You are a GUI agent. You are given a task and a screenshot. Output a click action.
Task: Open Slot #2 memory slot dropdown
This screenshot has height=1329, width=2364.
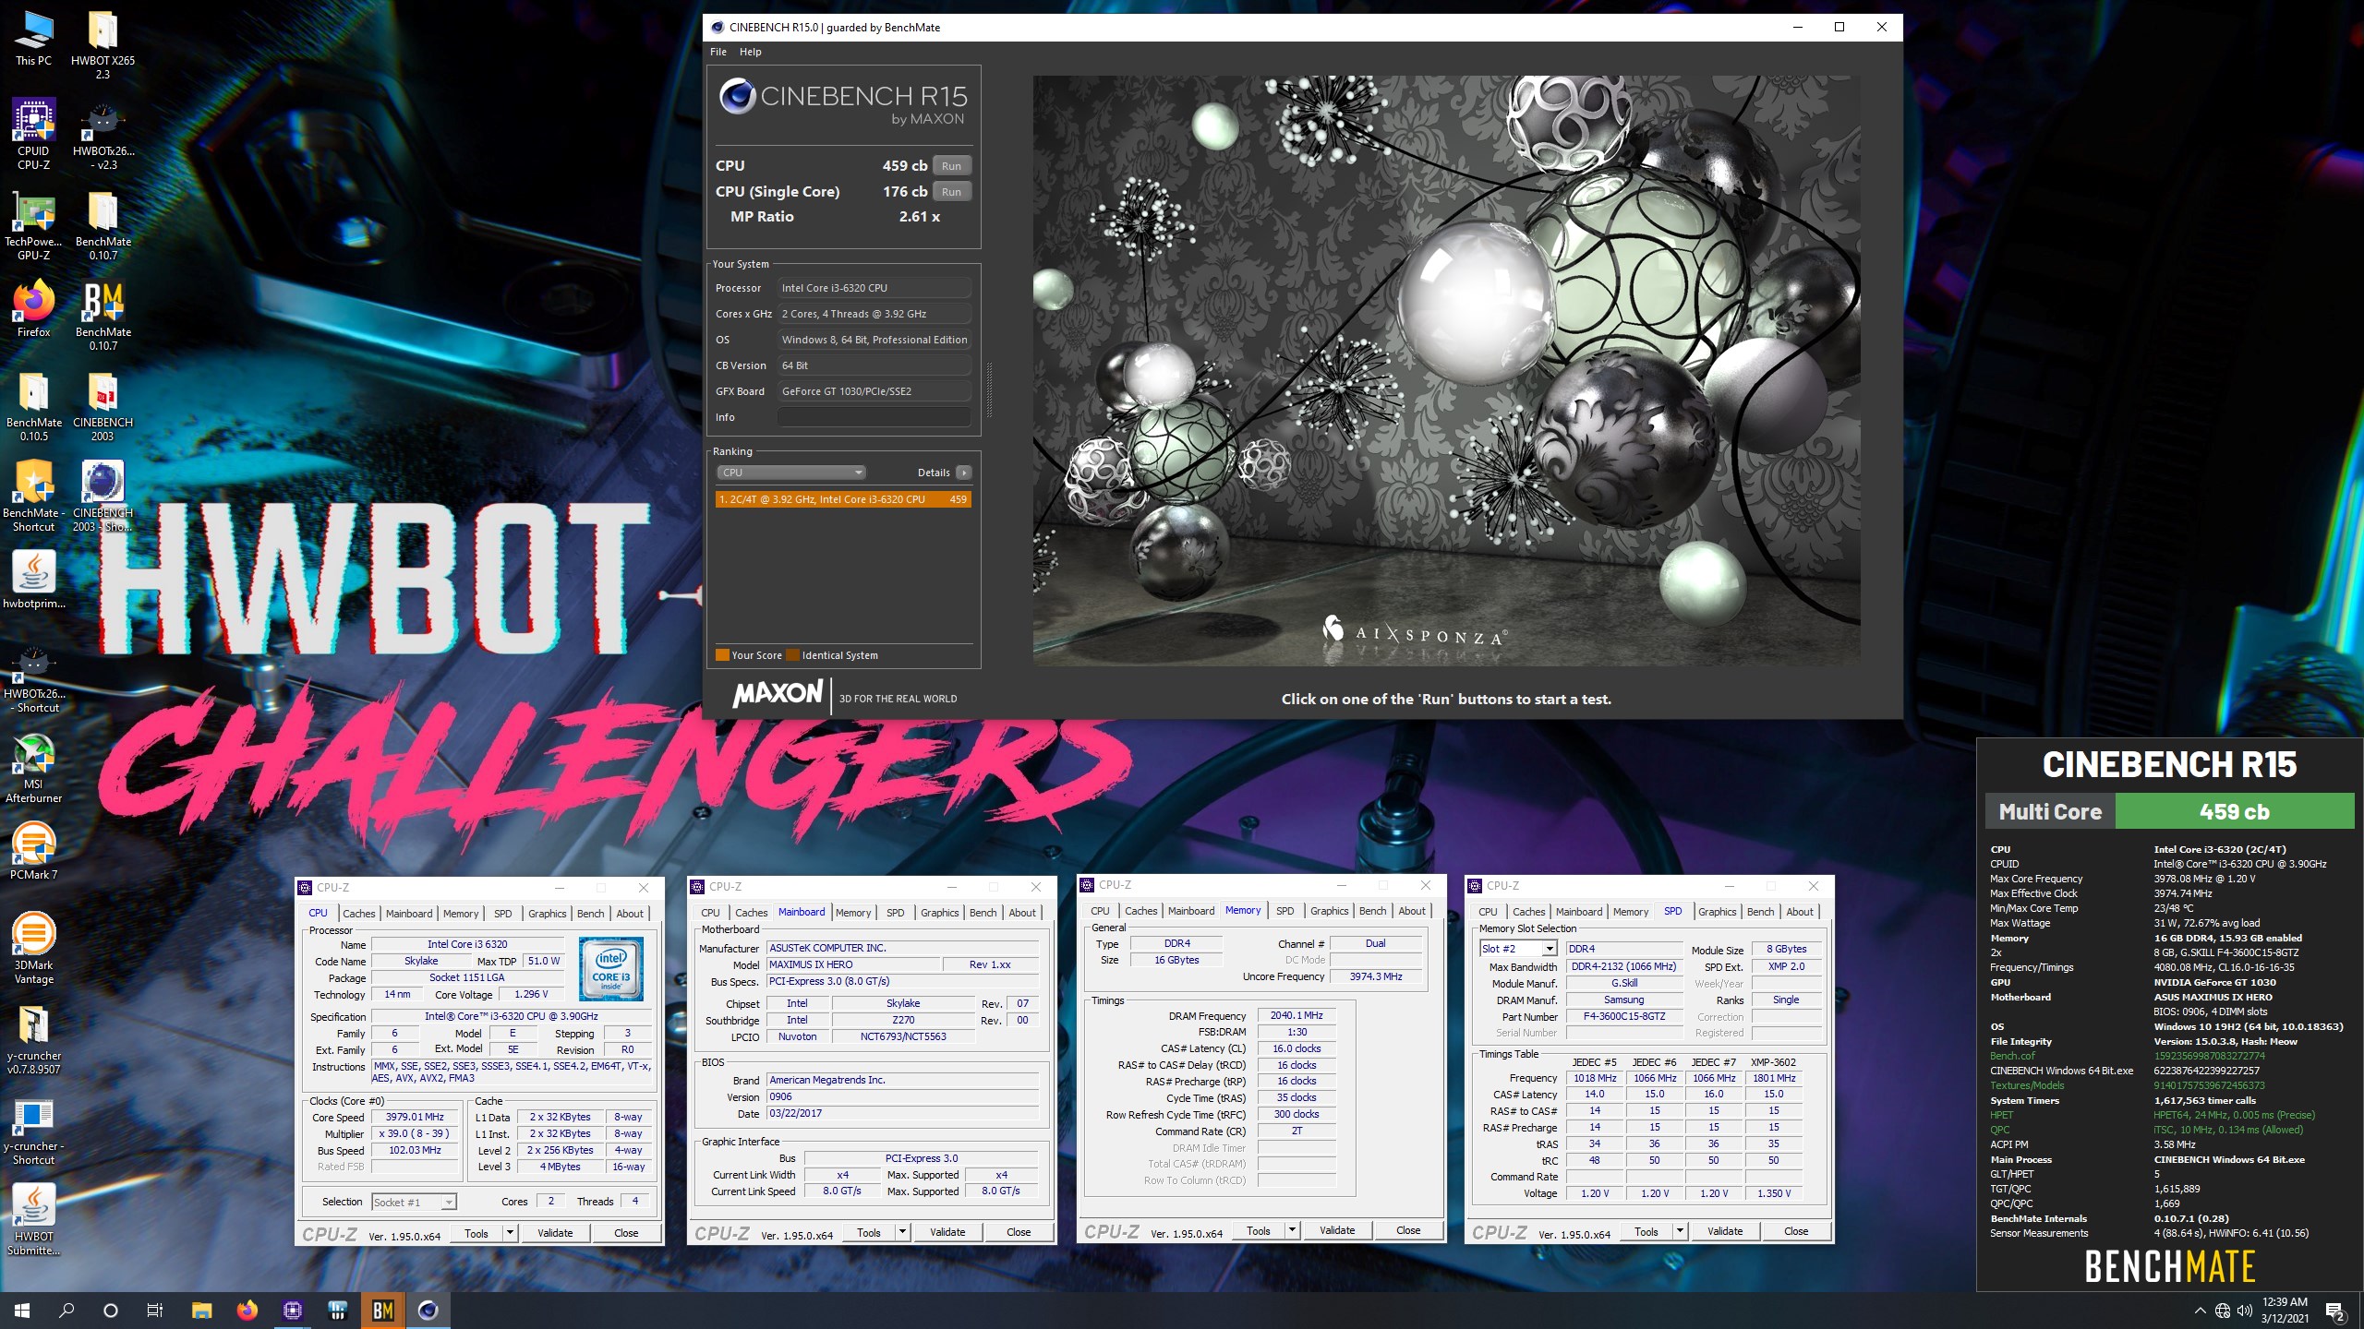point(1518,949)
